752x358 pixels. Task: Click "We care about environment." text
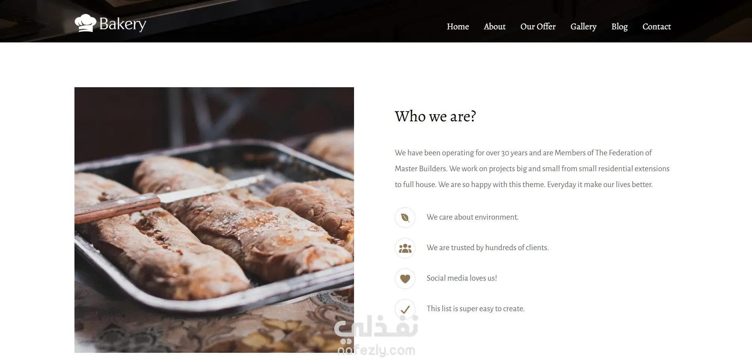pos(472,217)
